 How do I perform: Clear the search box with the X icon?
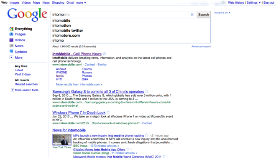pos(192,15)
